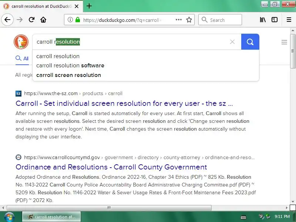The width and height of the screenshot is (296, 222).
Task: Choose suggestion 'carroll resolution'
Action: click(58, 56)
